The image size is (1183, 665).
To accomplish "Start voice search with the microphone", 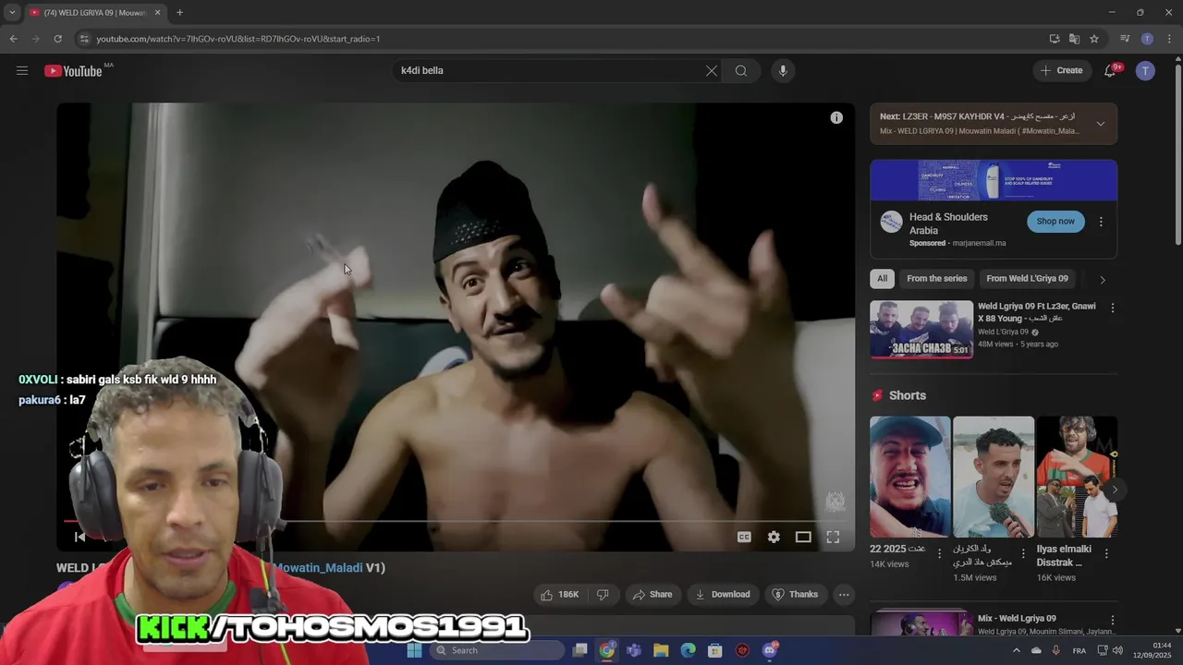I will (x=783, y=70).
